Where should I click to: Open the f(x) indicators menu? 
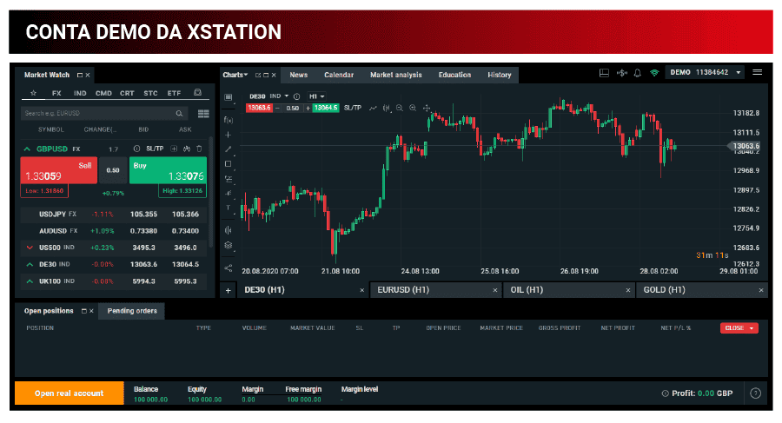click(229, 120)
